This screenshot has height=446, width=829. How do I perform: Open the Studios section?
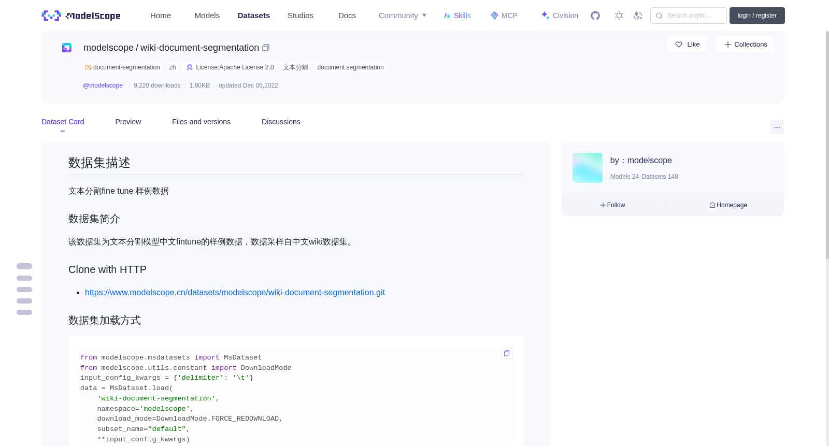pyautogui.click(x=301, y=16)
